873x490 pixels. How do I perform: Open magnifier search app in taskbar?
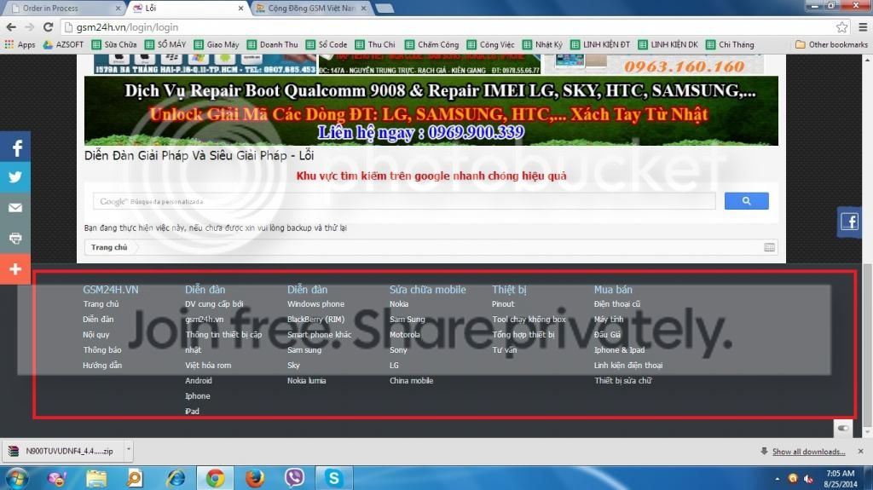(x=135, y=478)
